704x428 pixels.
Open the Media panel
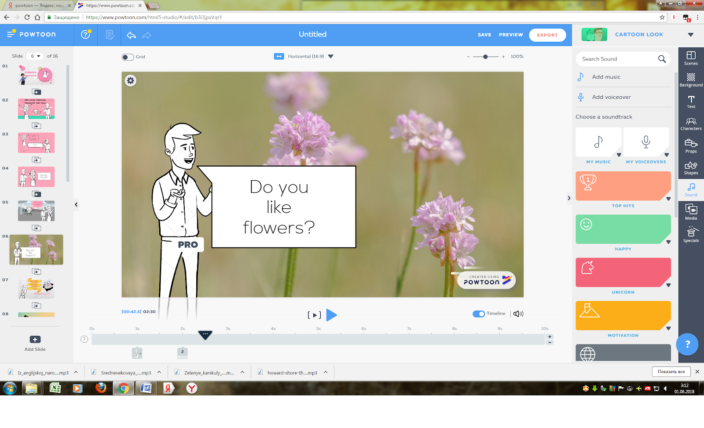[691, 213]
